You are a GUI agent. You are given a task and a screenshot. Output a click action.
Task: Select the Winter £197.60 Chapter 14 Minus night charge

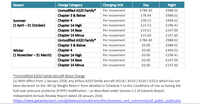pos(172,65)
